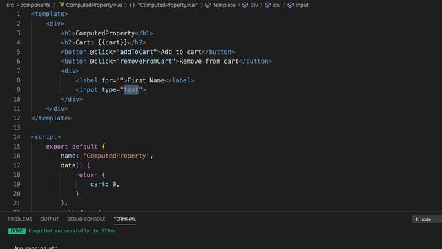Click the closing </template> tag on line 12
Screen dimensions: 442x249
pyautogui.click(x=51, y=118)
